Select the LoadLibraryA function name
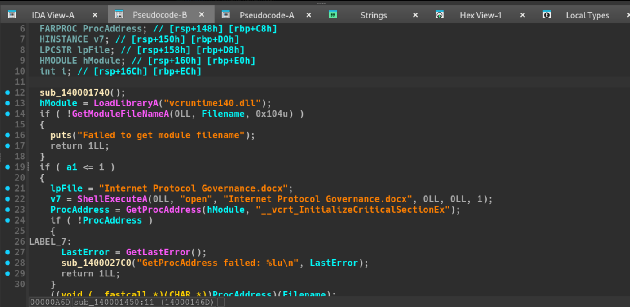Screen dimensions: 630x307 (x=126, y=103)
